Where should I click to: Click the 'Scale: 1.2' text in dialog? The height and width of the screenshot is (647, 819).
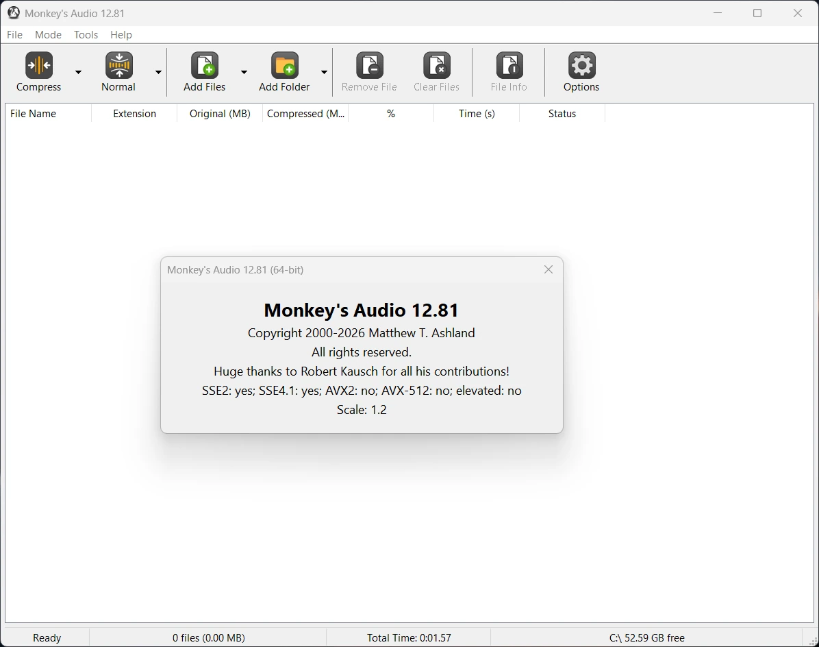point(362,410)
